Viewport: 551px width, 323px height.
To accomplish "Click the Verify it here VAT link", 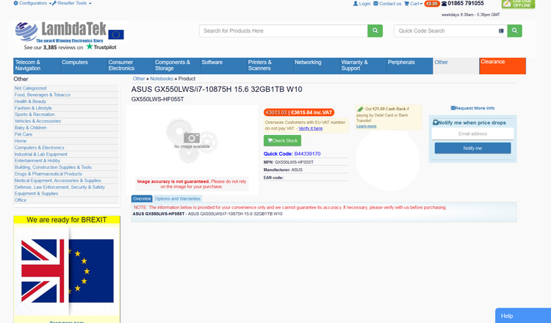I will pos(311,128).
